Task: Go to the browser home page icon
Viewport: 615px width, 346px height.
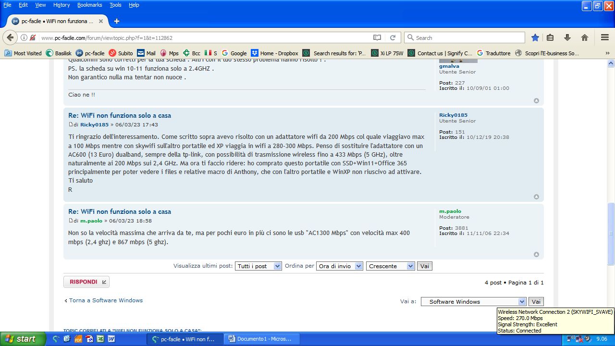Action: (585, 37)
